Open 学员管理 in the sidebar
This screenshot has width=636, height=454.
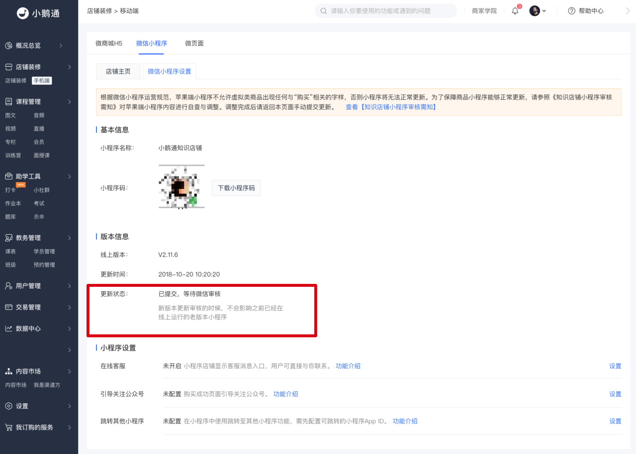(44, 251)
